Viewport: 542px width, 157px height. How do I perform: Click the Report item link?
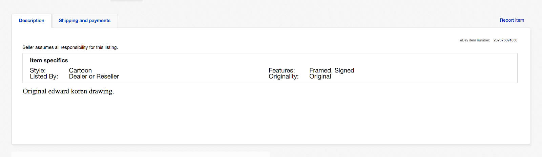[x=512, y=20]
